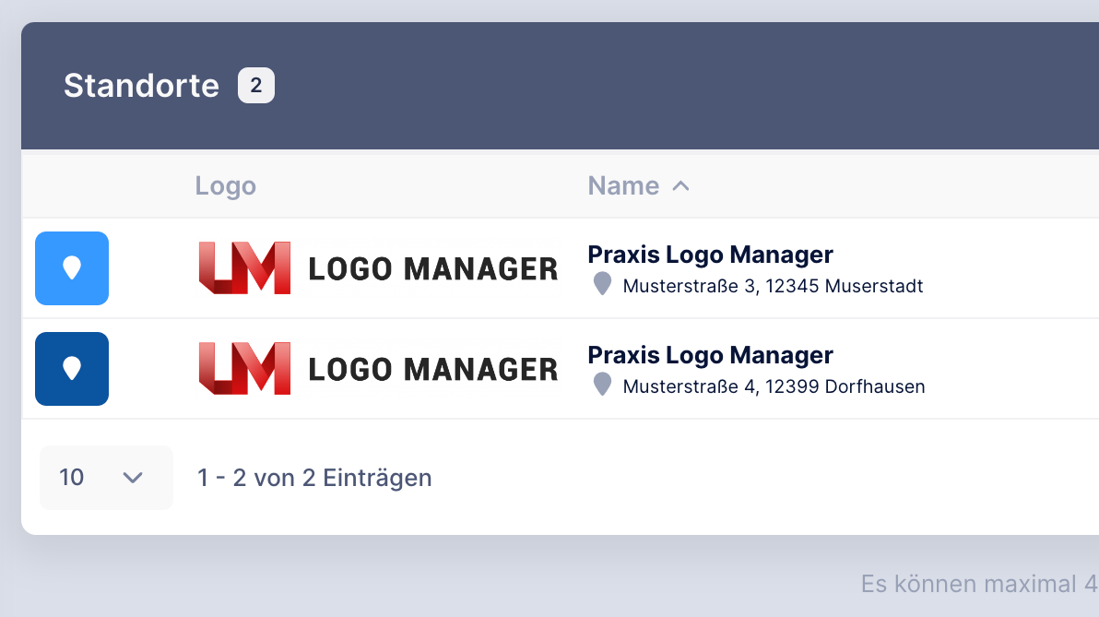Click the red LM emblem in second row

coord(244,369)
